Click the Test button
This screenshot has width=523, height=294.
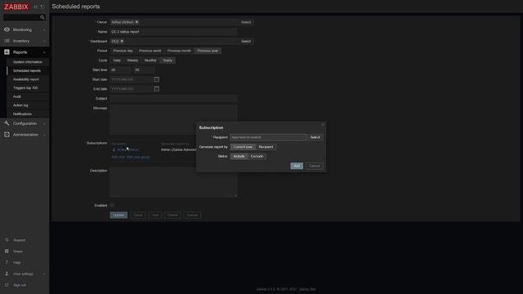pos(155,215)
